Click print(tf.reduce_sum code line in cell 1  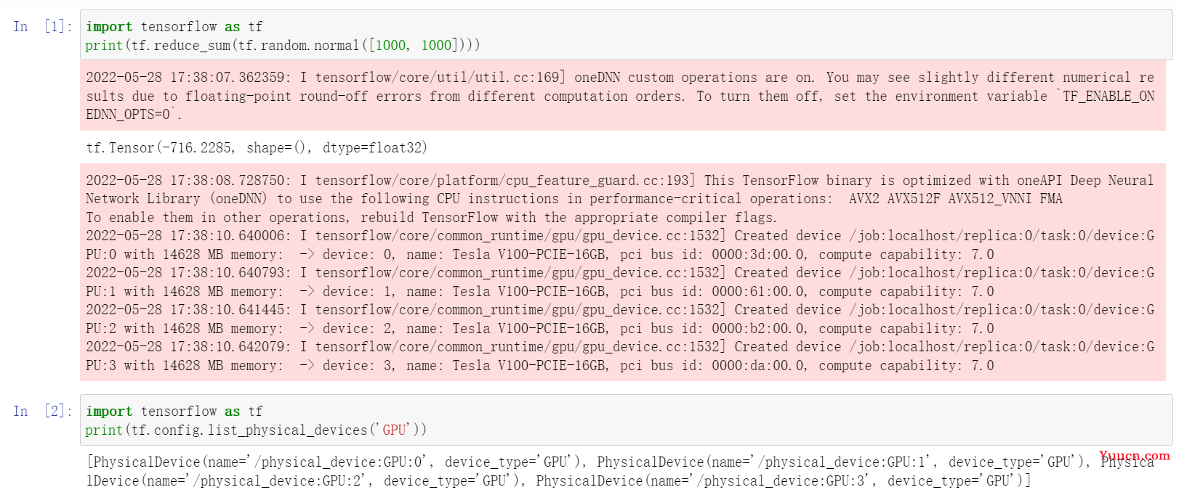coord(283,46)
